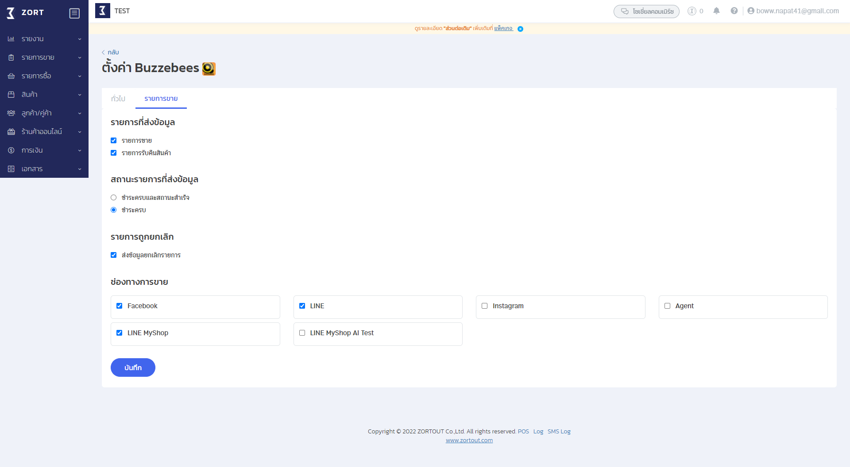Click the notification bell icon in top bar
Image resolution: width=850 pixels, height=467 pixels.
pos(716,11)
